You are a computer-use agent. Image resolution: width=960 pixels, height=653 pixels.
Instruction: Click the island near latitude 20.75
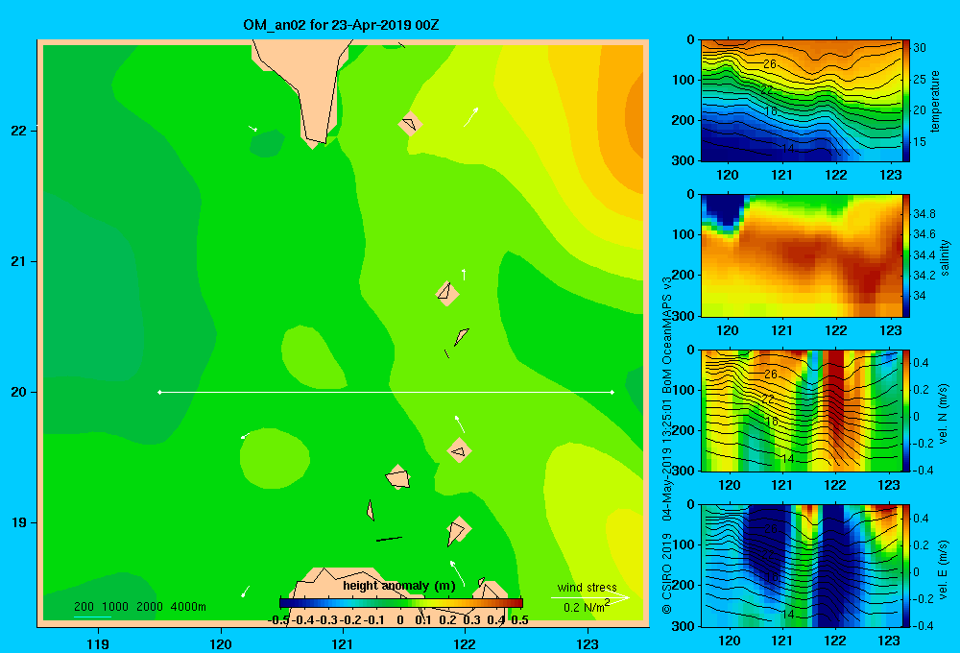coord(446,293)
